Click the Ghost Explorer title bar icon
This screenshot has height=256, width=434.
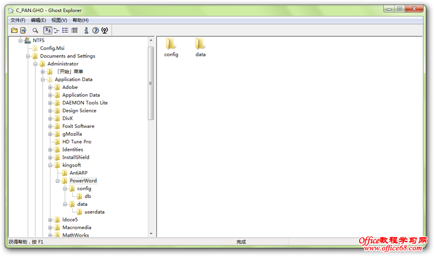pos(11,10)
